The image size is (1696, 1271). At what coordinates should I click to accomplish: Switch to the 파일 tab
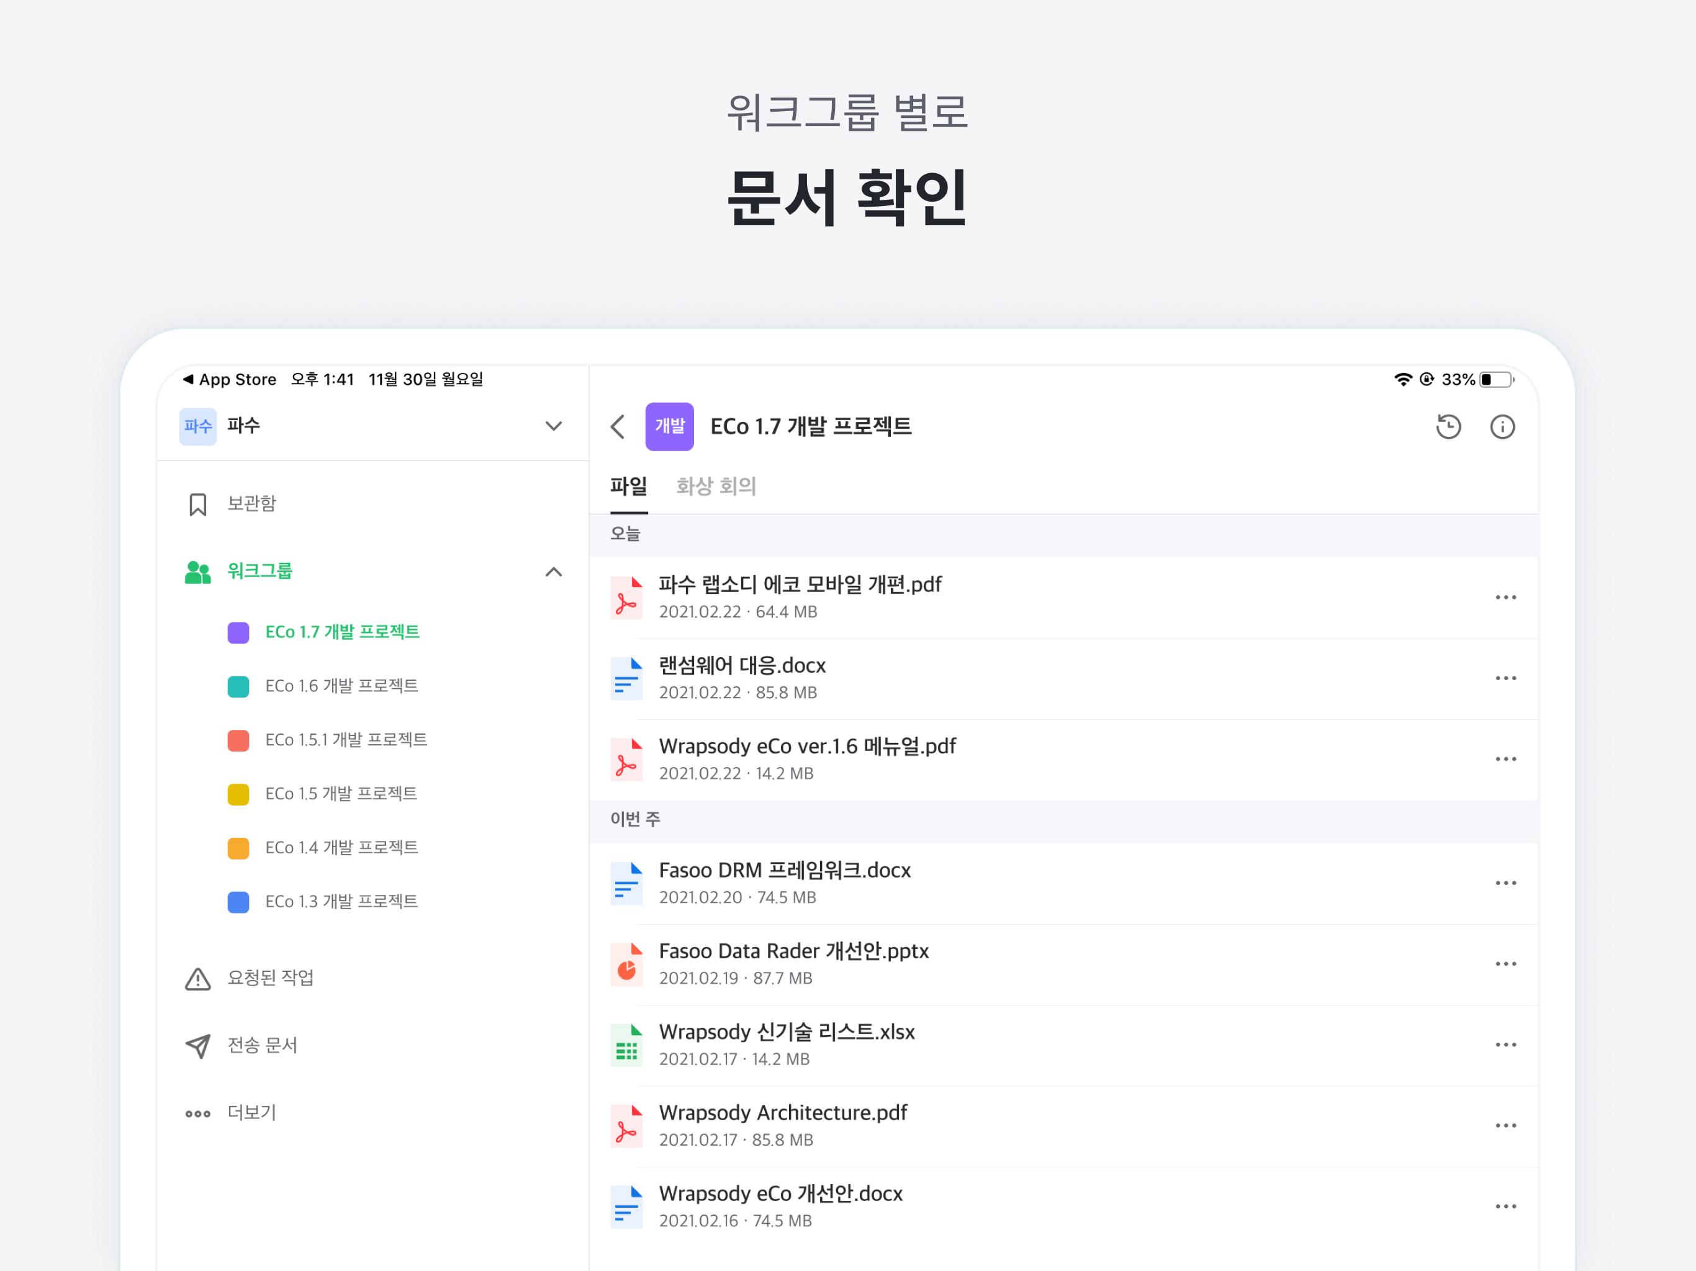coord(629,487)
